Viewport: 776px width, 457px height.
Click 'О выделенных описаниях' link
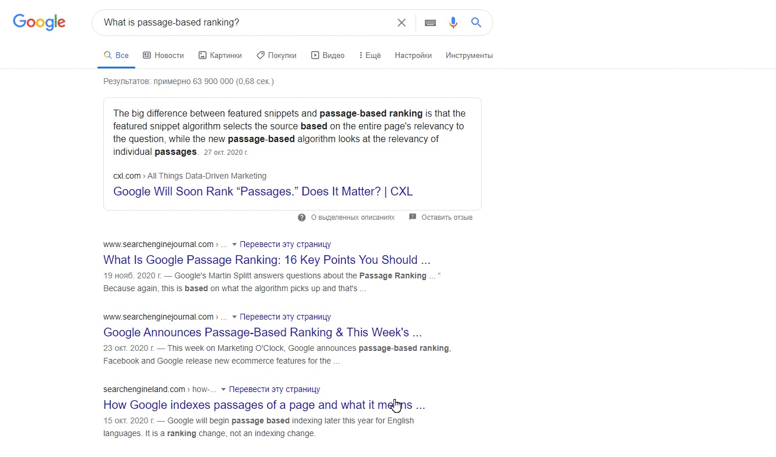tap(353, 217)
